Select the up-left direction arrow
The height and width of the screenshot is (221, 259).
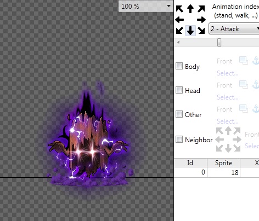179,9
